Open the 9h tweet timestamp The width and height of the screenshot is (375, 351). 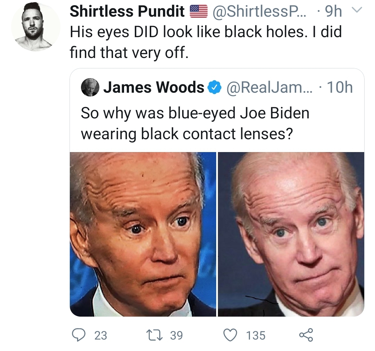tap(333, 11)
